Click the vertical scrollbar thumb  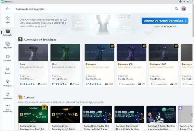pos(193,21)
